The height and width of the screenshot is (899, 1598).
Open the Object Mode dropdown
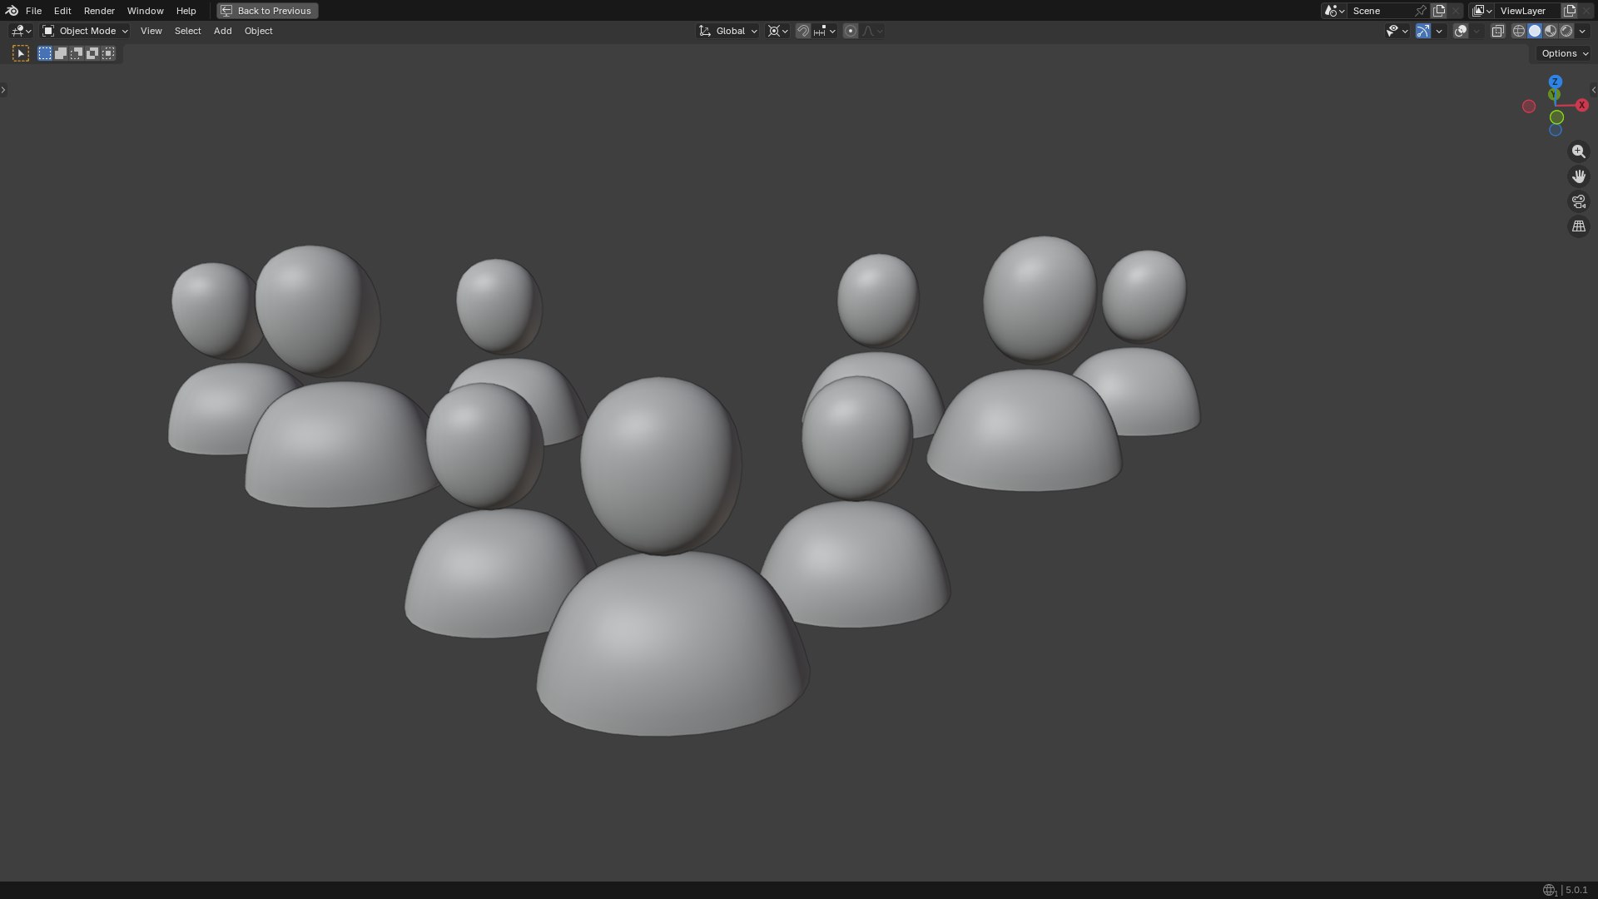[85, 31]
